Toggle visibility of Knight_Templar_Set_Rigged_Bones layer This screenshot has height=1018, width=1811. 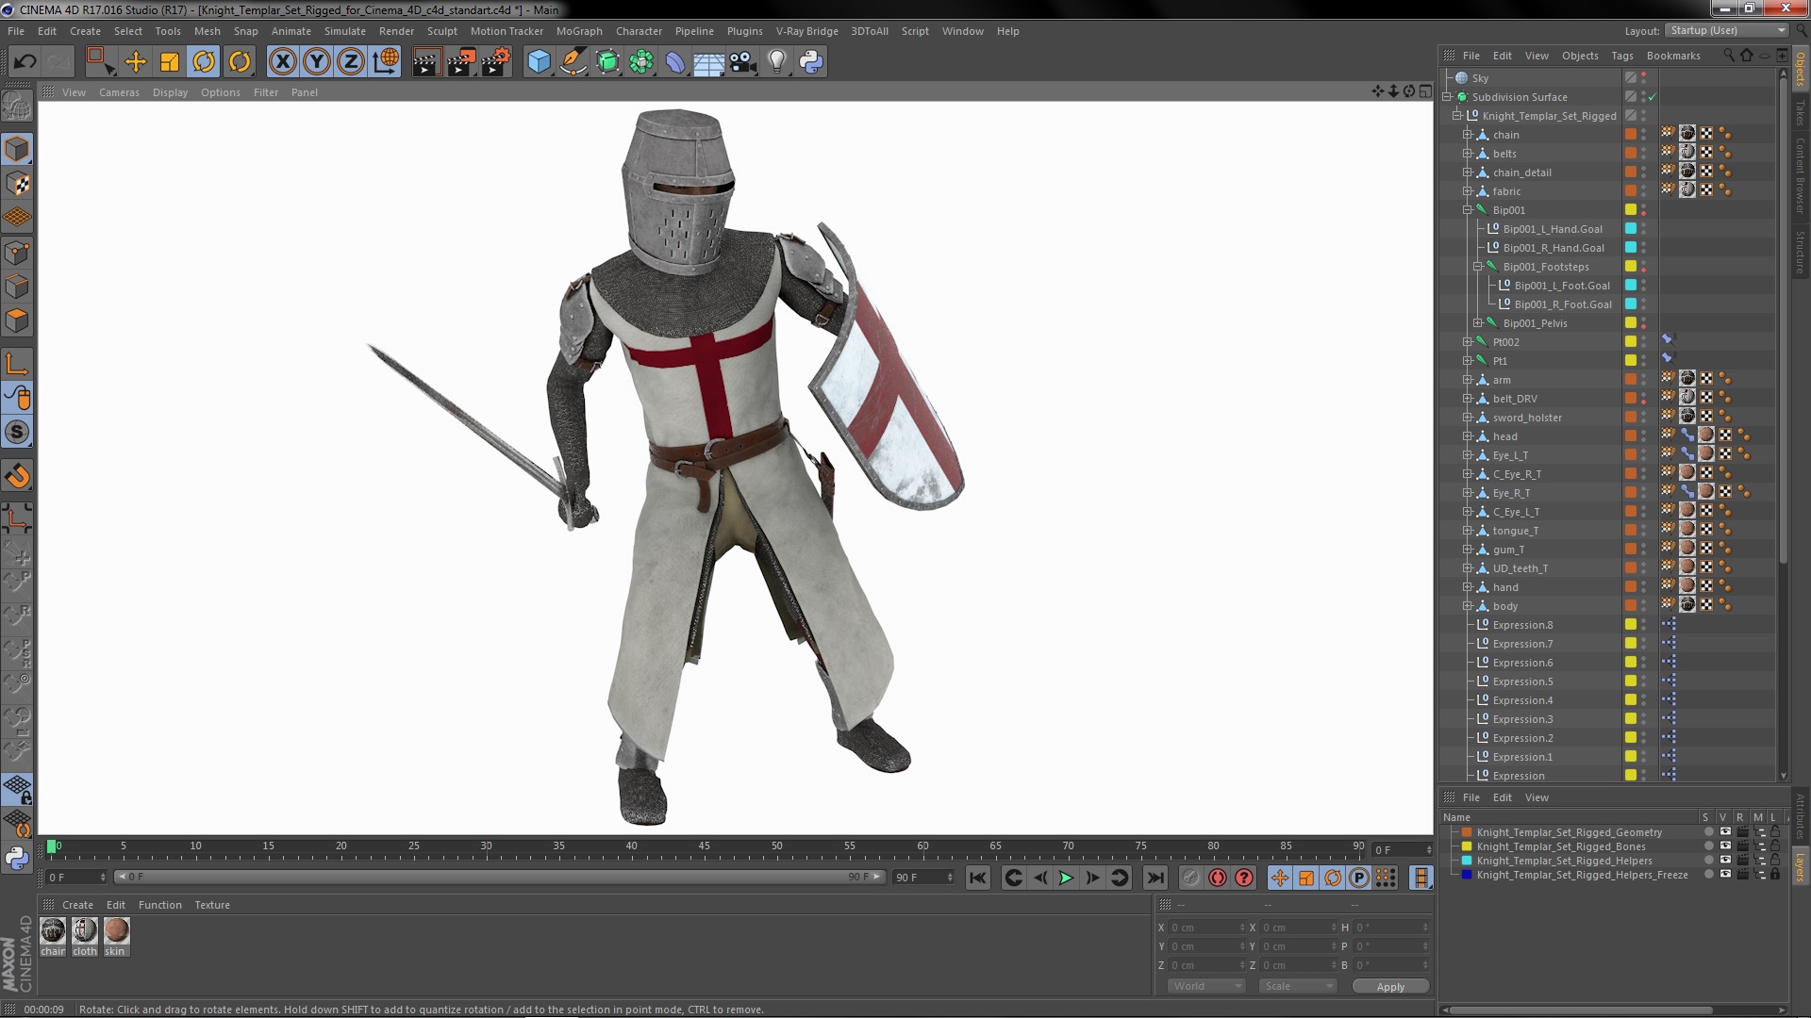click(1725, 846)
